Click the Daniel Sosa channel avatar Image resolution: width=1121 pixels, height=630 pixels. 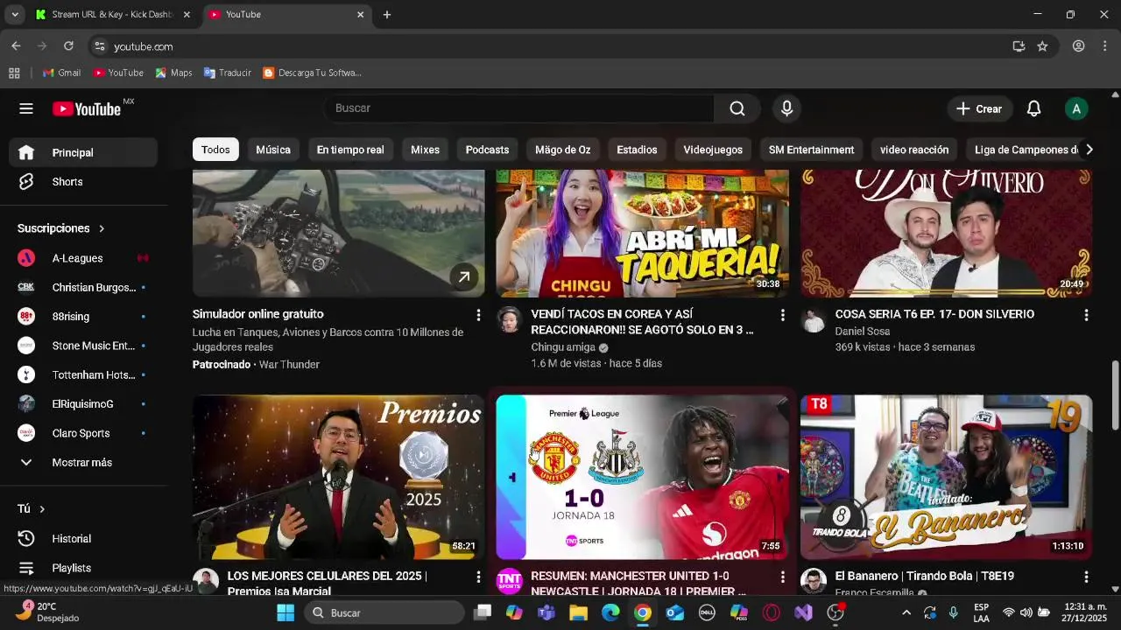pyautogui.click(x=814, y=320)
